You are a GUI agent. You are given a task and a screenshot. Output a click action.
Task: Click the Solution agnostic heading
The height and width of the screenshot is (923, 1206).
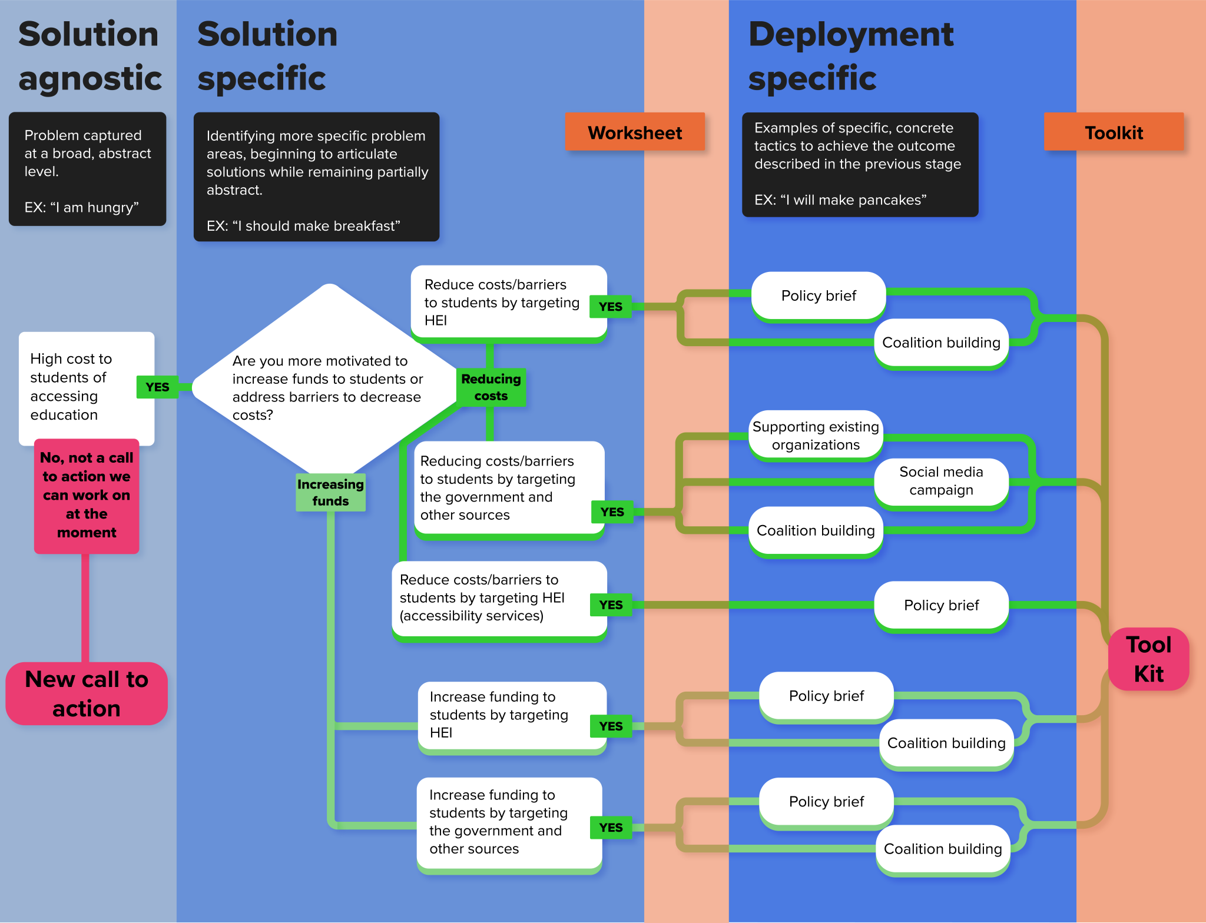[90, 56]
